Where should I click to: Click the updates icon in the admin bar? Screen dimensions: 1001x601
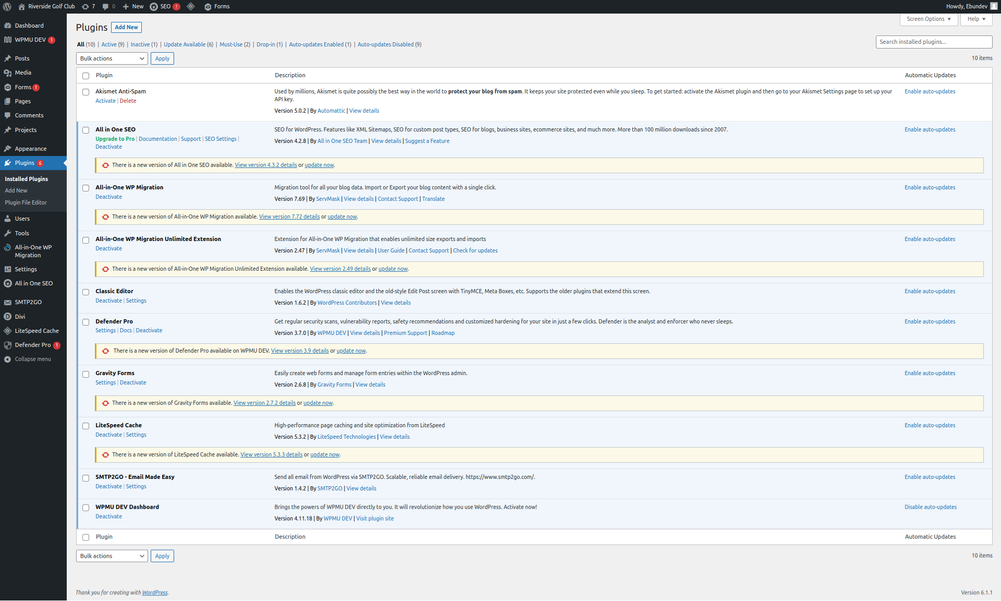point(86,6)
